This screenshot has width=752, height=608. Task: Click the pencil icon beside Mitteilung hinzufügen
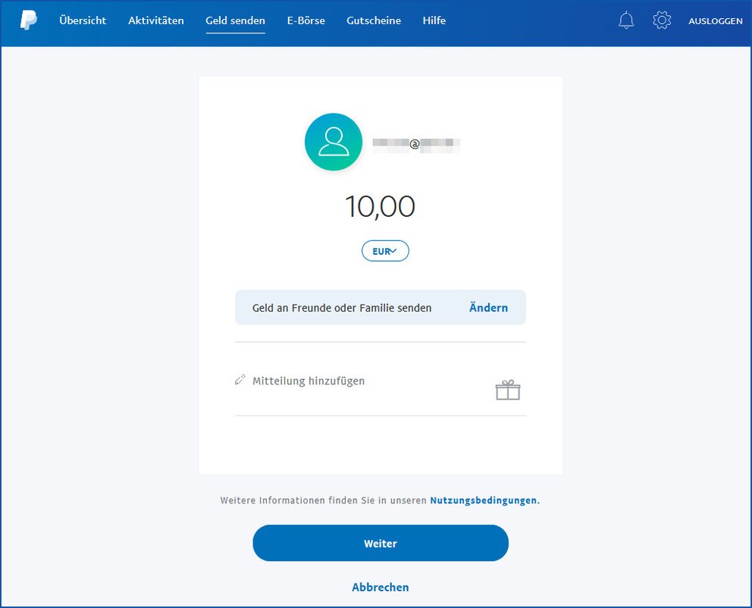pyautogui.click(x=240, y=381)
